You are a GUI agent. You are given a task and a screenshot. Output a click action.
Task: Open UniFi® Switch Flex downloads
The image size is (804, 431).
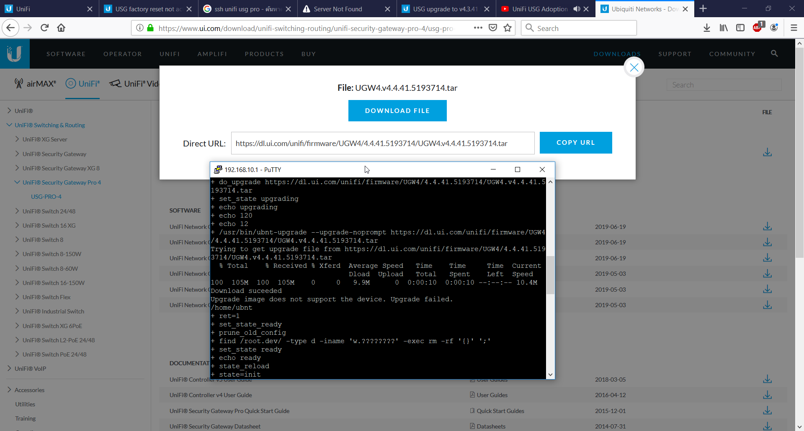click(46, 297)
